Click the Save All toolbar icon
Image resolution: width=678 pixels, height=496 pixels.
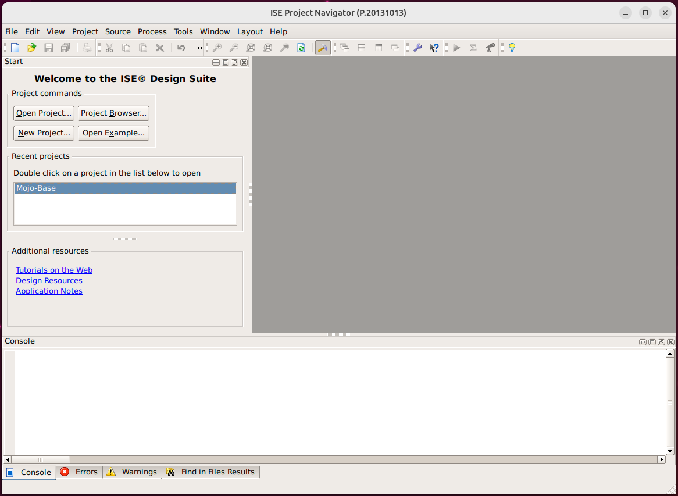point(66,48)
